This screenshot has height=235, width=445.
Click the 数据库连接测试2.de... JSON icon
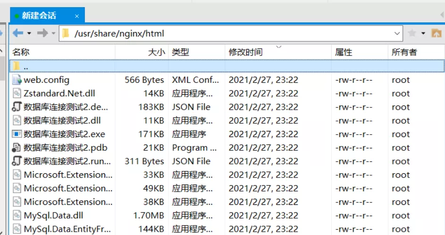(x=17, y=107)
